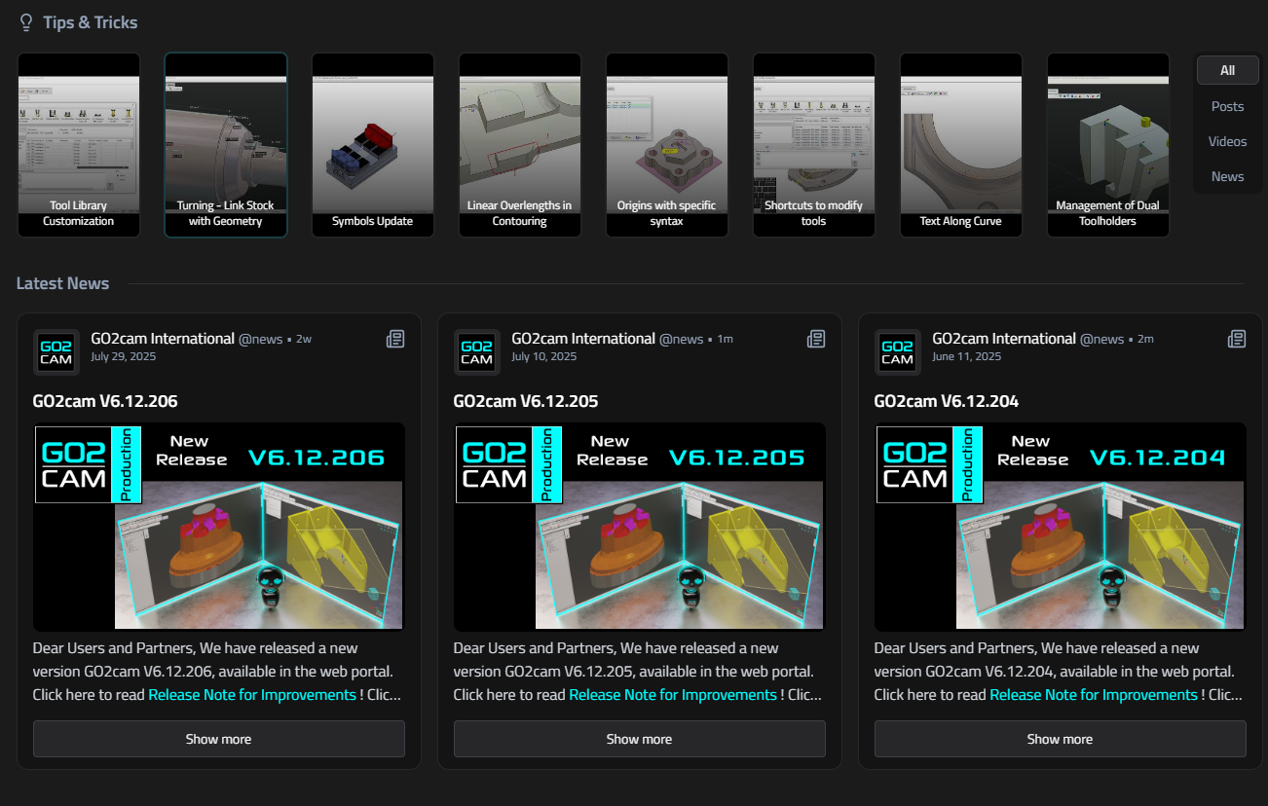Image resolution: width=1268 pixels, height=806 pixels.
Task: Select the All filter tab
Action: [x=1227, y=70]
